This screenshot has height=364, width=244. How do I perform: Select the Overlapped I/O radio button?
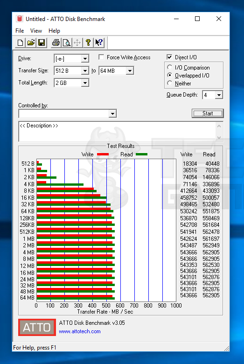click(x=169, y=75)
